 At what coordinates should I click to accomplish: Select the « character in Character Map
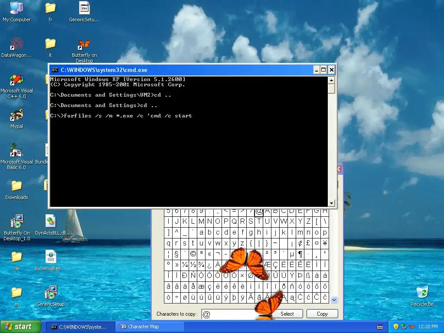coord(209,254)
